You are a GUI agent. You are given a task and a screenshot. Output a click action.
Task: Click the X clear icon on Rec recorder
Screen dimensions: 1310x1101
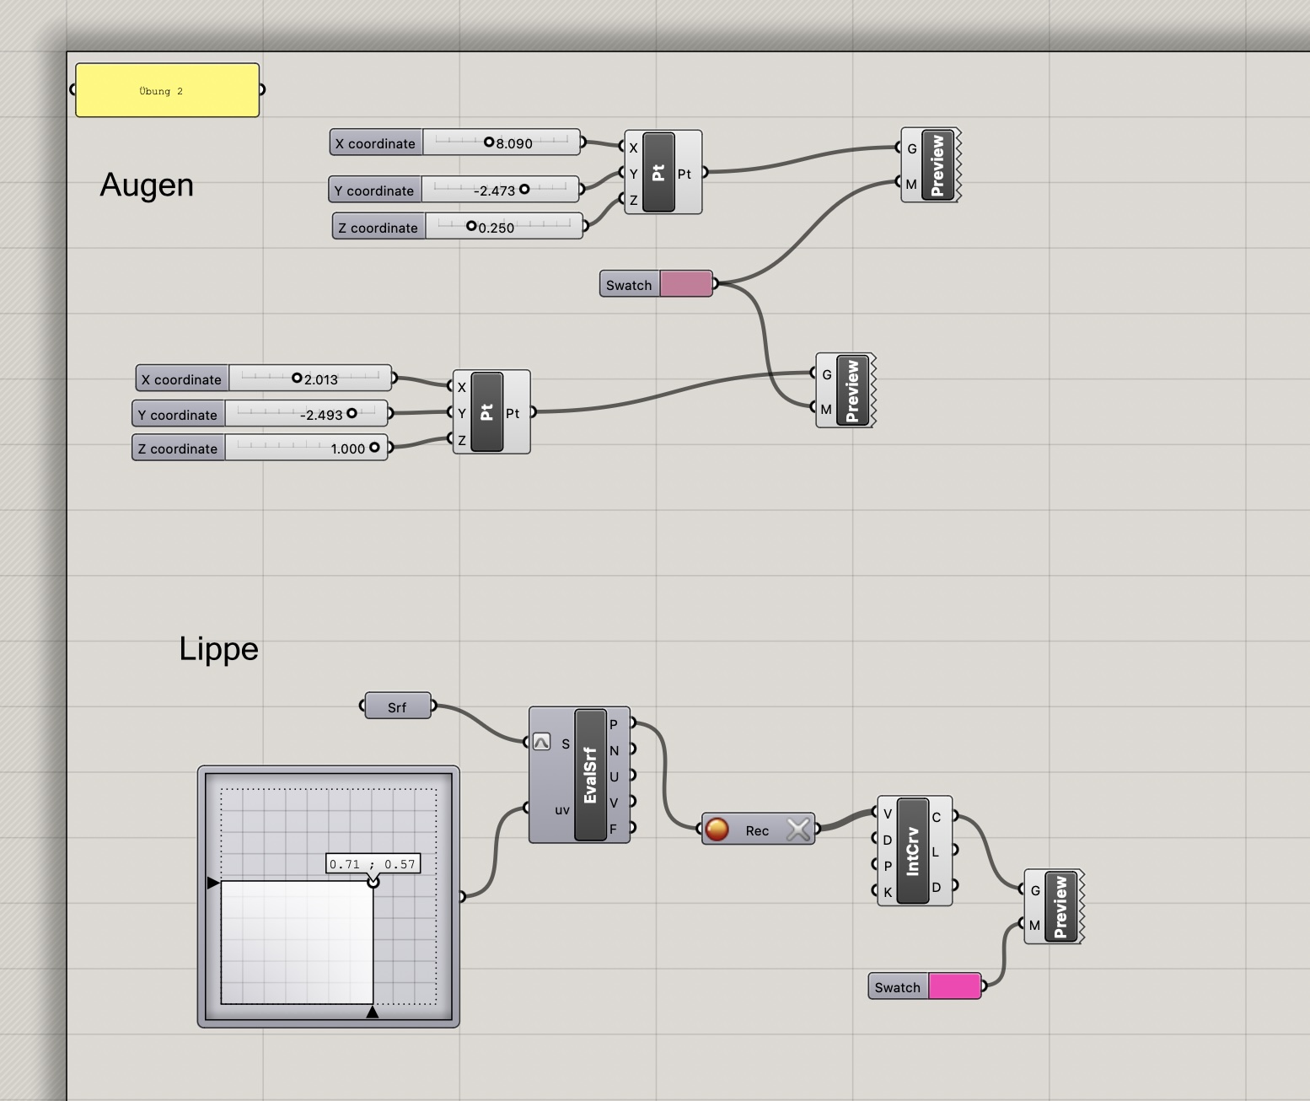click(797, 830)
